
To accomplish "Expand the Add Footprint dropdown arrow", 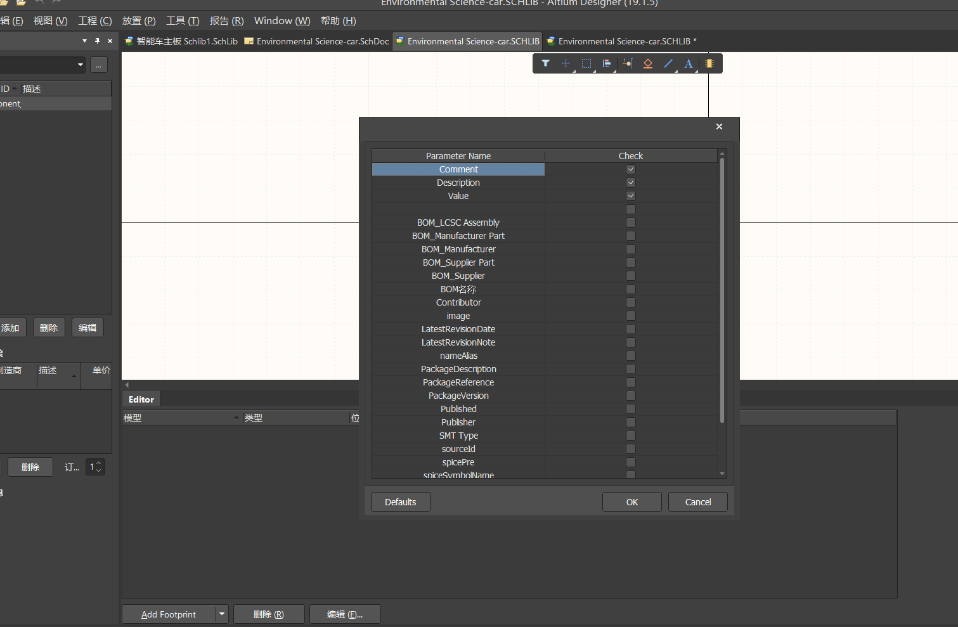I will click(222, 614).
